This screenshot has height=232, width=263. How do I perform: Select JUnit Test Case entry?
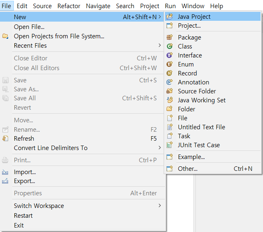point(213,145)
